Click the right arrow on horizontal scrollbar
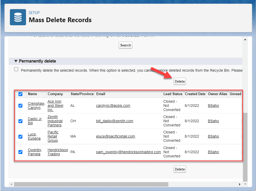Image resolution: width=256 pixels, height=191 pixels. [240, 184]
